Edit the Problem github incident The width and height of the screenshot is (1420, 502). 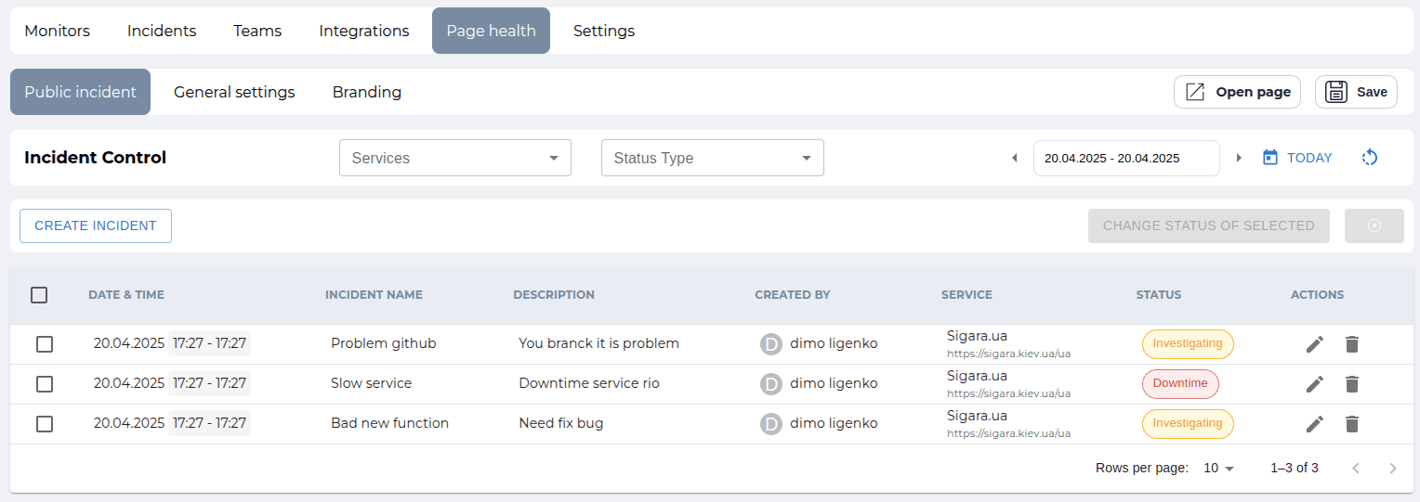pyautogui.click(x=1314, y=344)
